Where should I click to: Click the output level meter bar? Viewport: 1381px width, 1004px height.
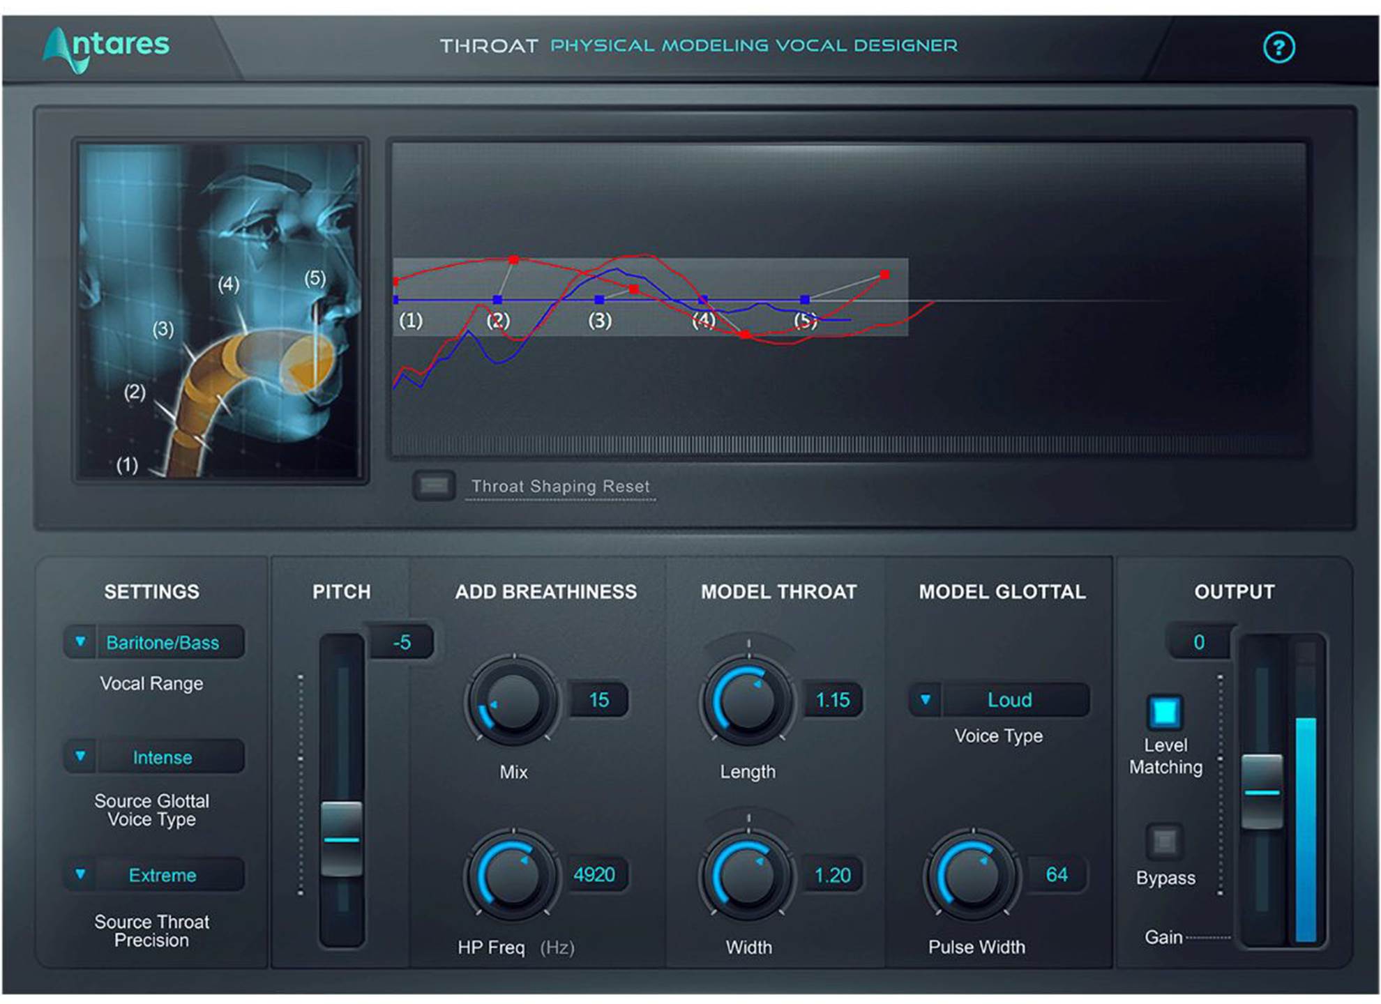pos(1306,829)
